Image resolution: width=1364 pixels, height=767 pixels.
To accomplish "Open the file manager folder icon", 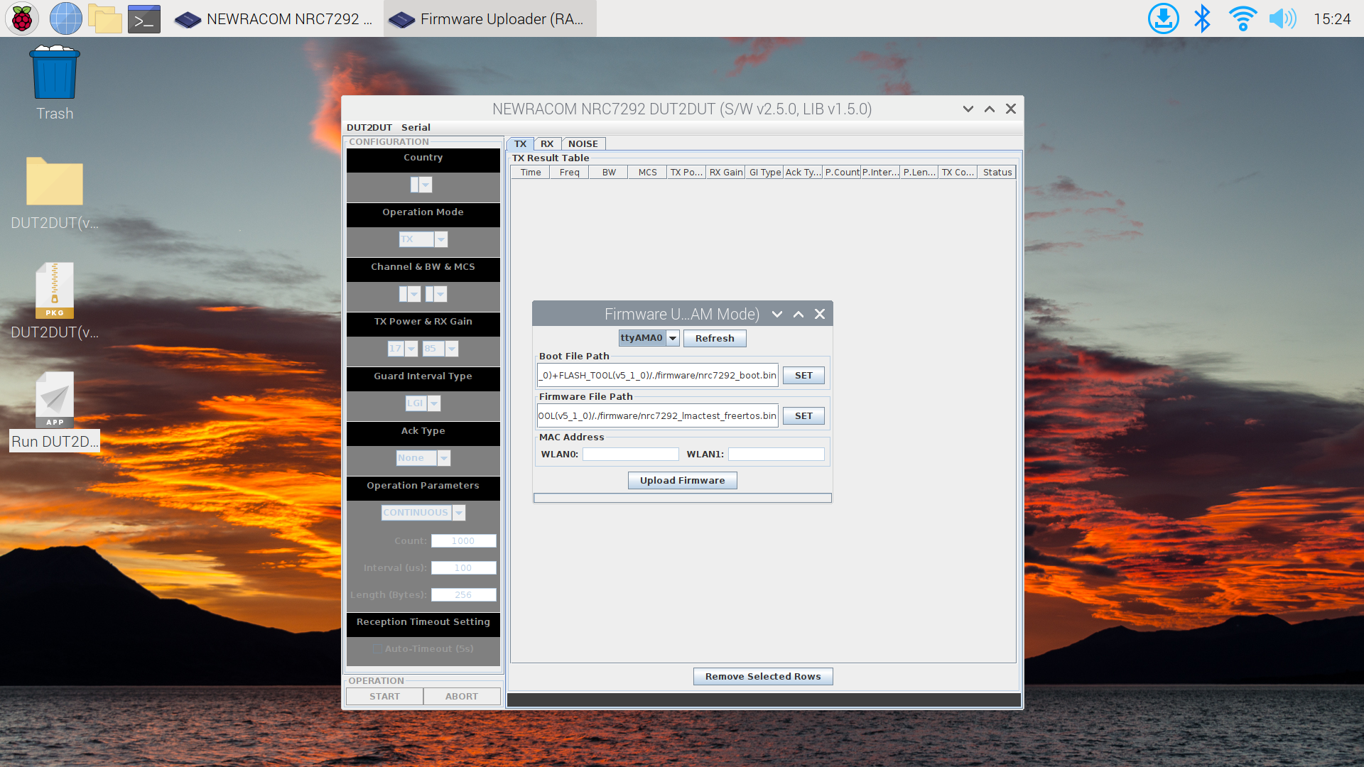I will tap(105, 18).
